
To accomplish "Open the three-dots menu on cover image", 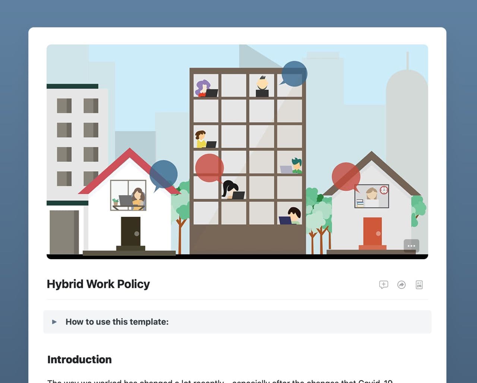I will (x=411, y=246).
